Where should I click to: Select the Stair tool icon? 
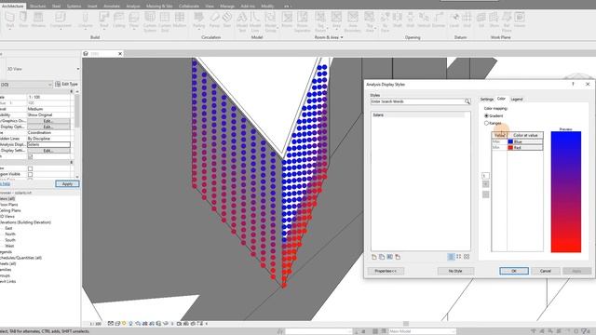[x=227, y=17]
